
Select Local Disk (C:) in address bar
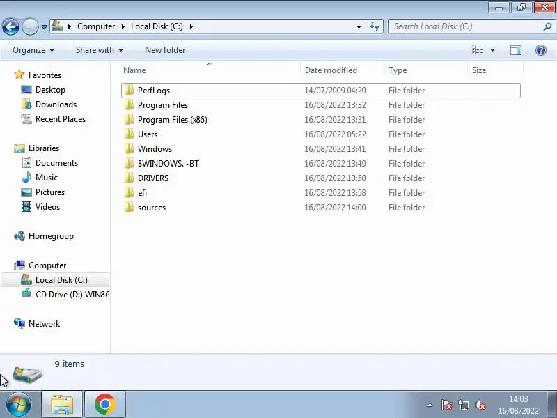click(157, 26)
